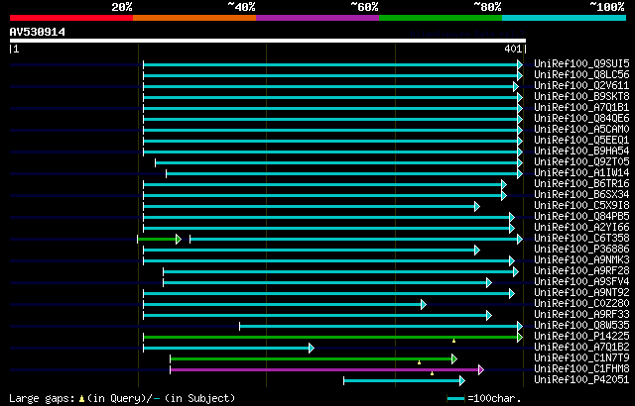The image size is (635, 406).
Task: Select the UniRef100_Q5EEQ1 label
Action: [581, 141]
